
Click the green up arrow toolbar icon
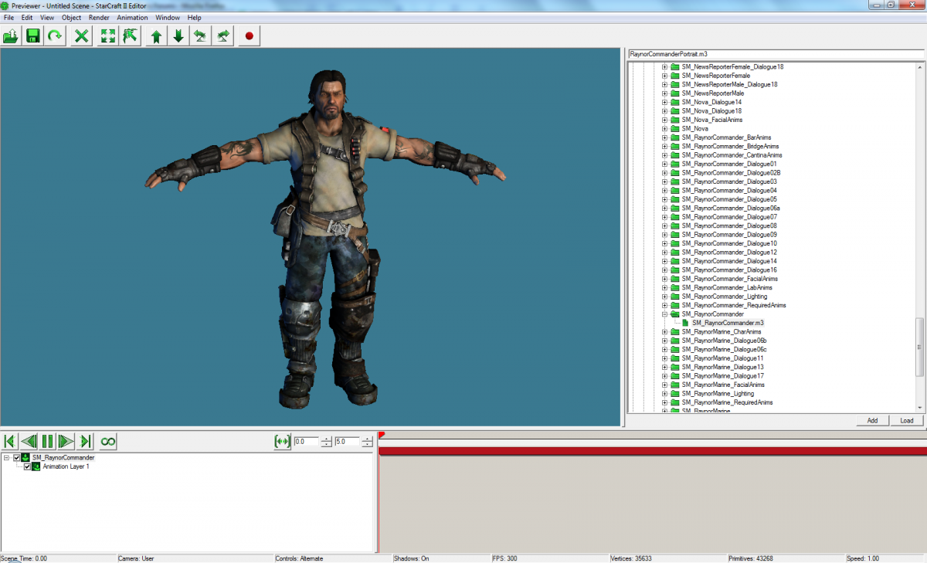click(x=156, y=36)
